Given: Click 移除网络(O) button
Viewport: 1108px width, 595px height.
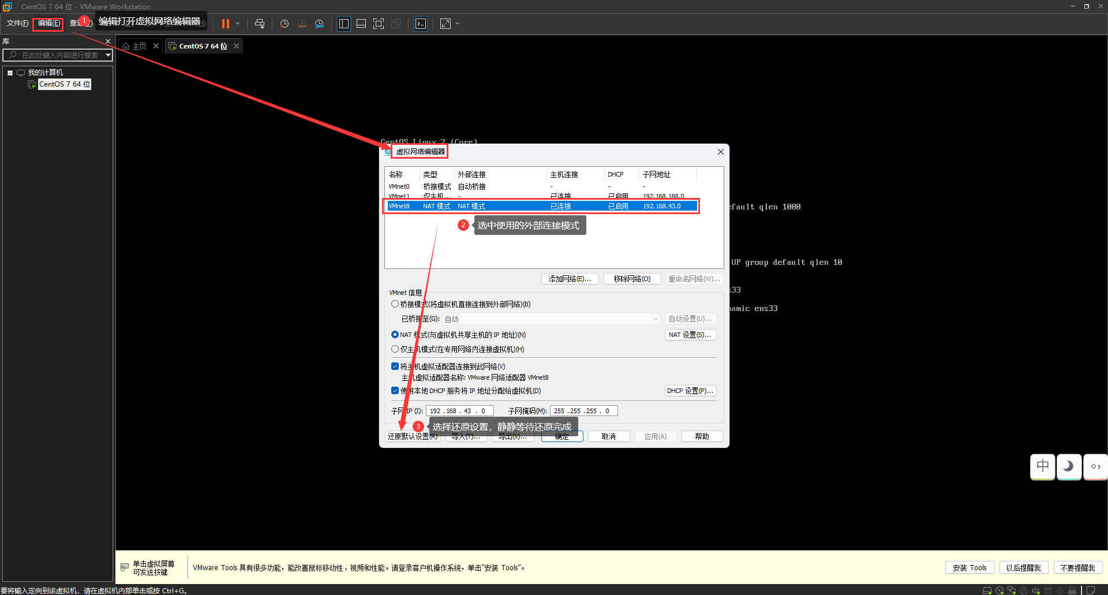Looking at the screenshot, I should click(632, 279).
